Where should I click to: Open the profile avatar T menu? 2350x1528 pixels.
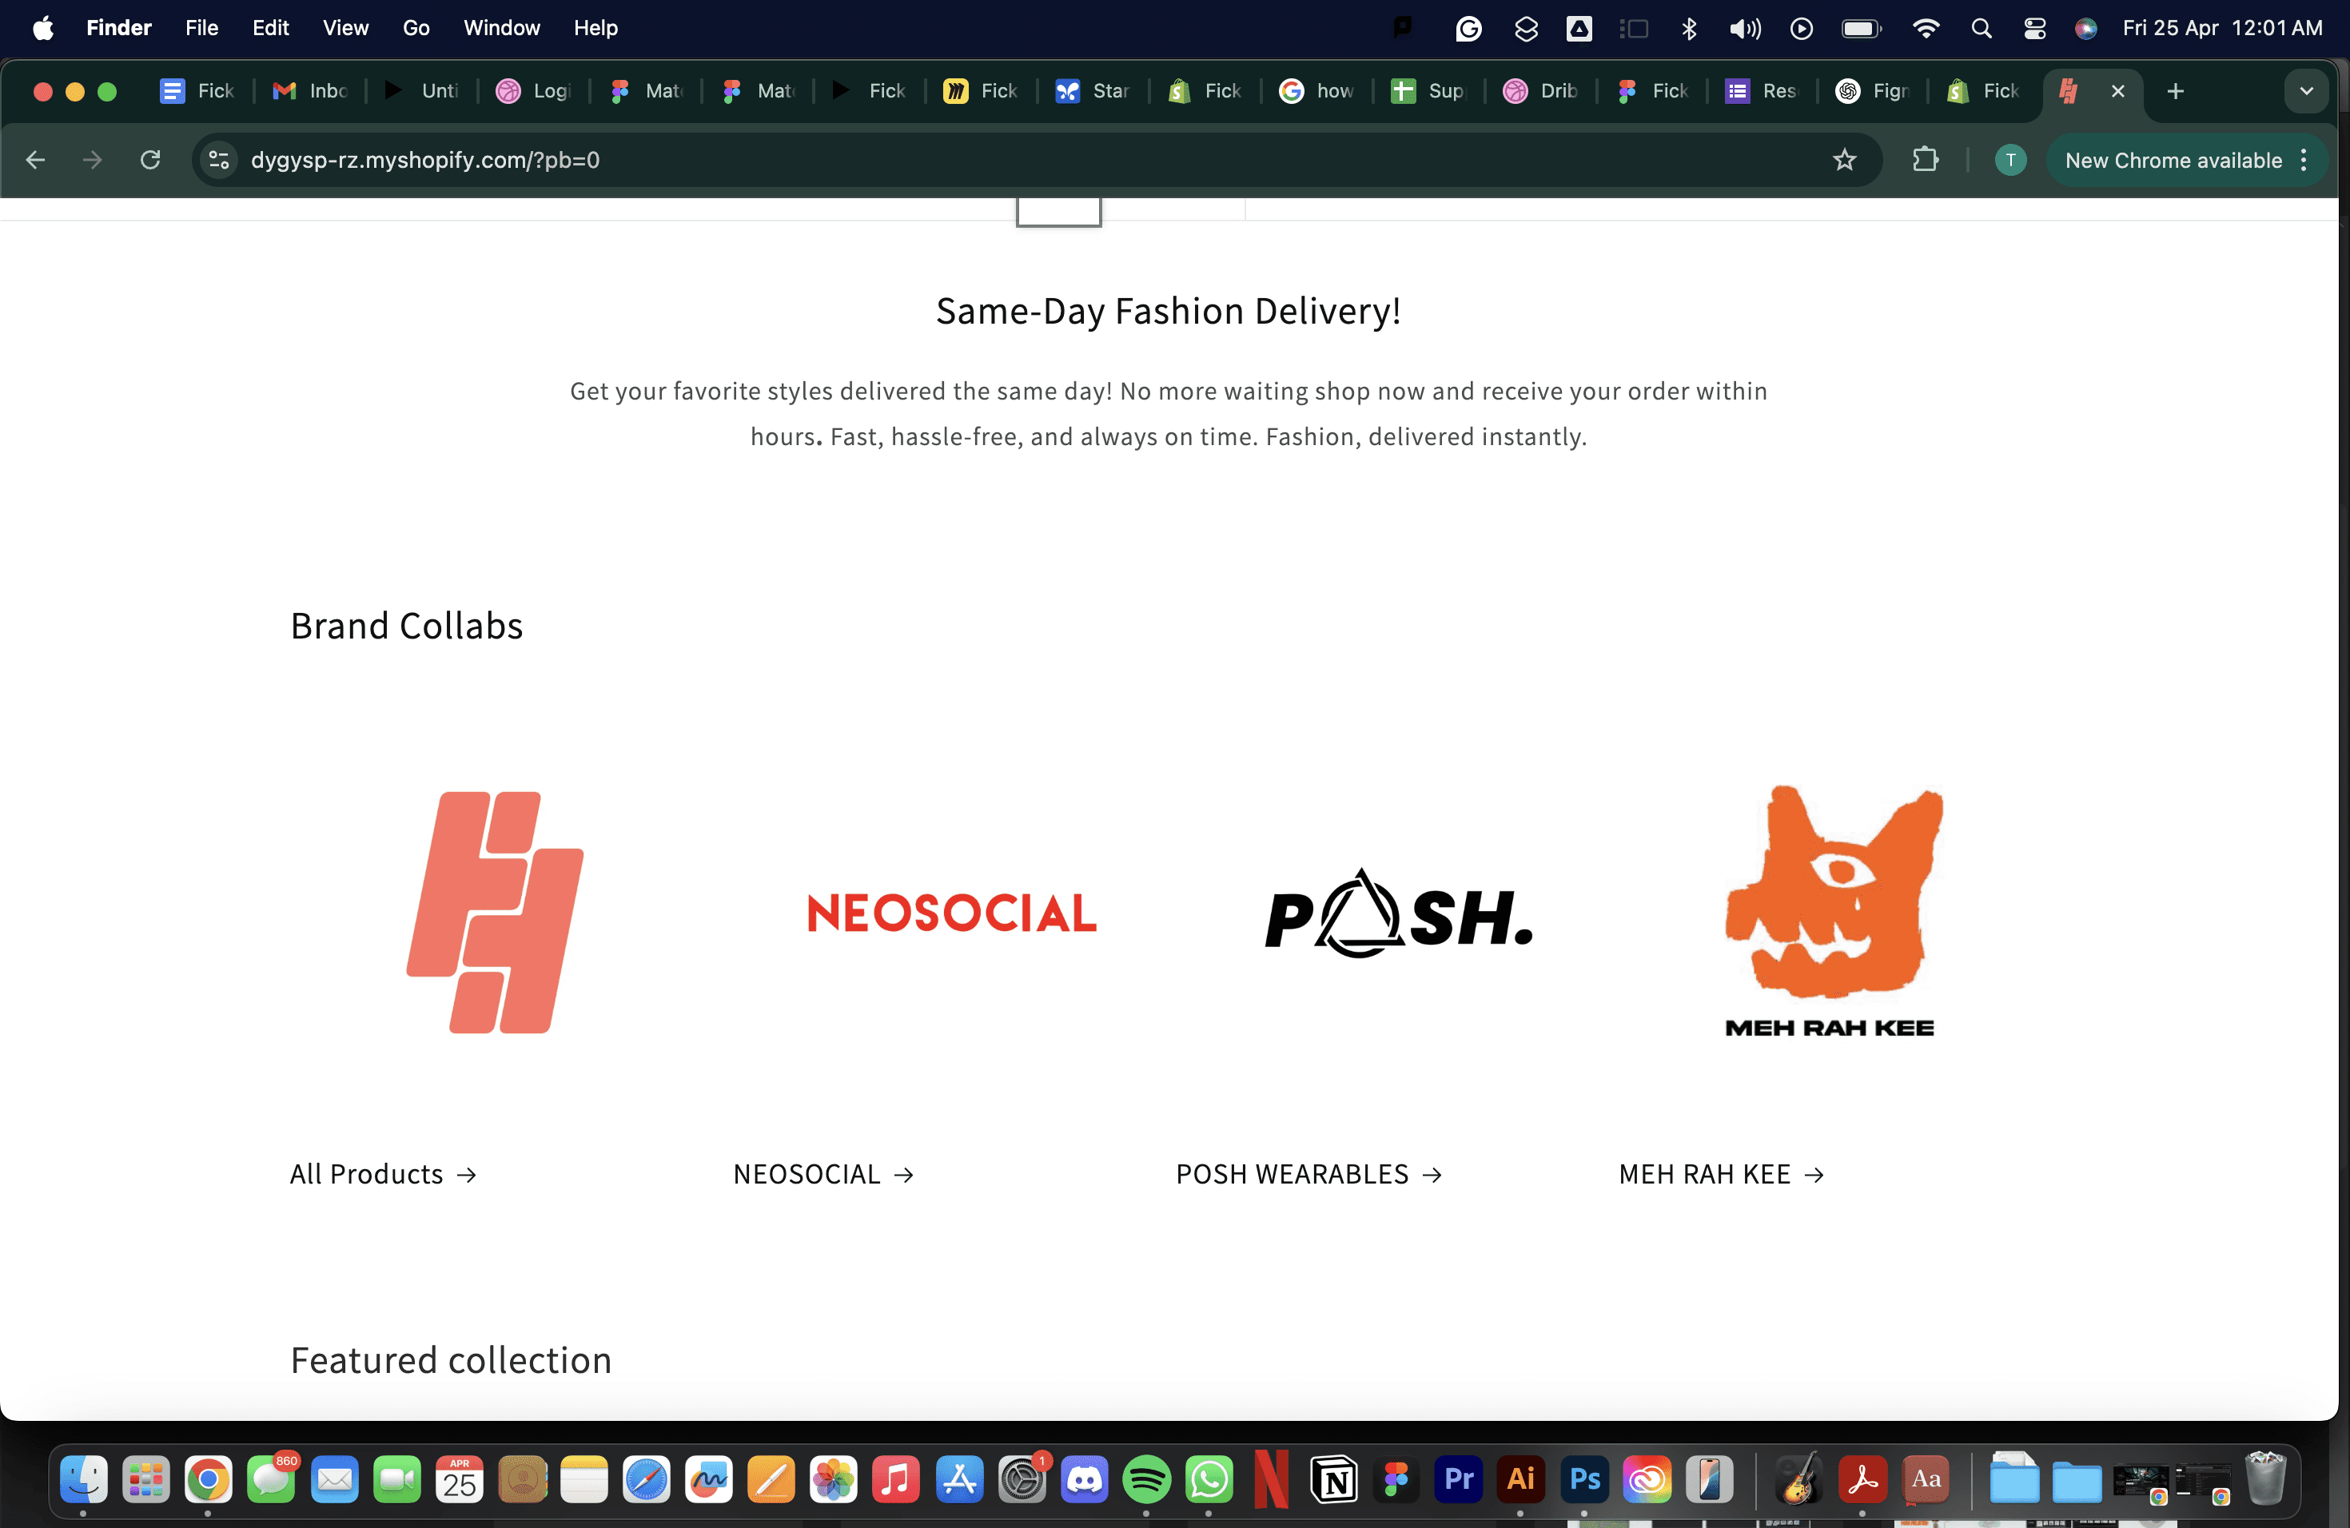click(2009, 160)
